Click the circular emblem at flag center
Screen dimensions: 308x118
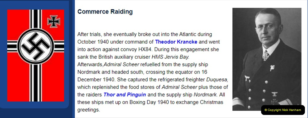36,46
